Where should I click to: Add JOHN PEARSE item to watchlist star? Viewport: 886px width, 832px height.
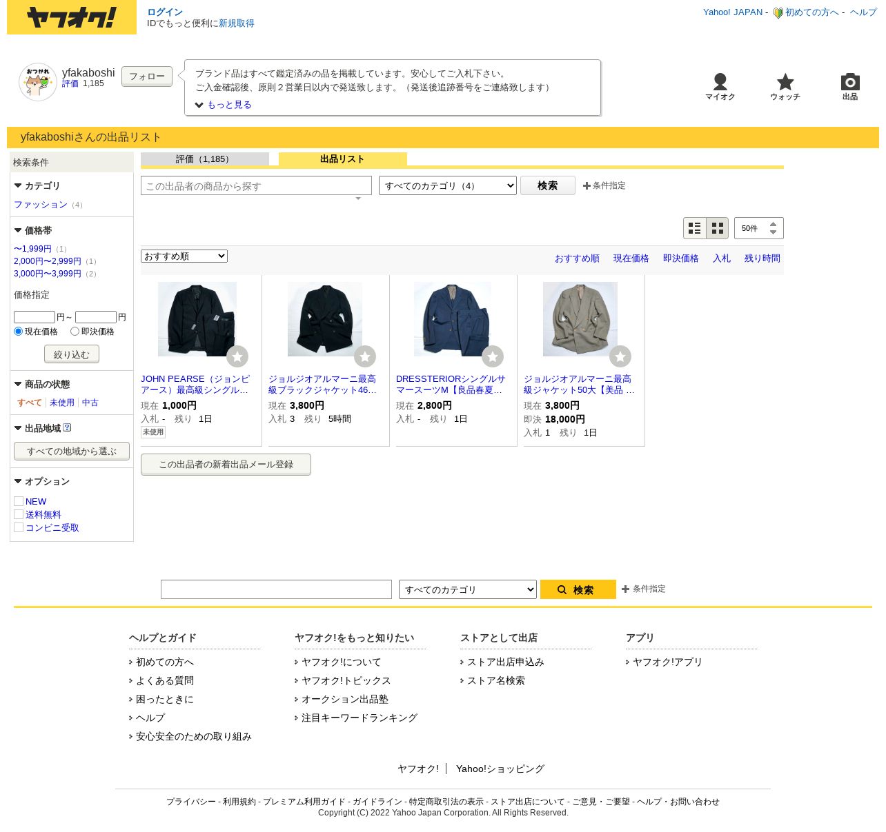tap(237, 356)
